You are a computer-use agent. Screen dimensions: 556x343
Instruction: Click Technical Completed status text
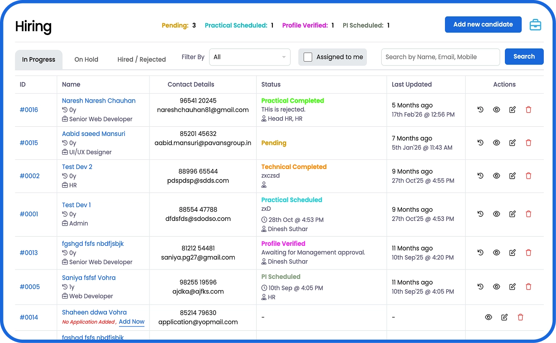tap(294, 167)
